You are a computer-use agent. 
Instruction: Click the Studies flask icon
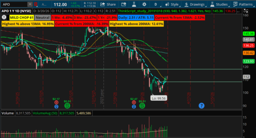pos(212,4)
